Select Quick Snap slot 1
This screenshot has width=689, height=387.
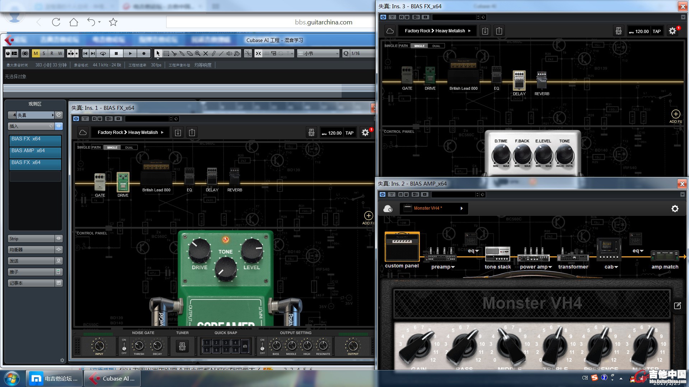point(207,342)
